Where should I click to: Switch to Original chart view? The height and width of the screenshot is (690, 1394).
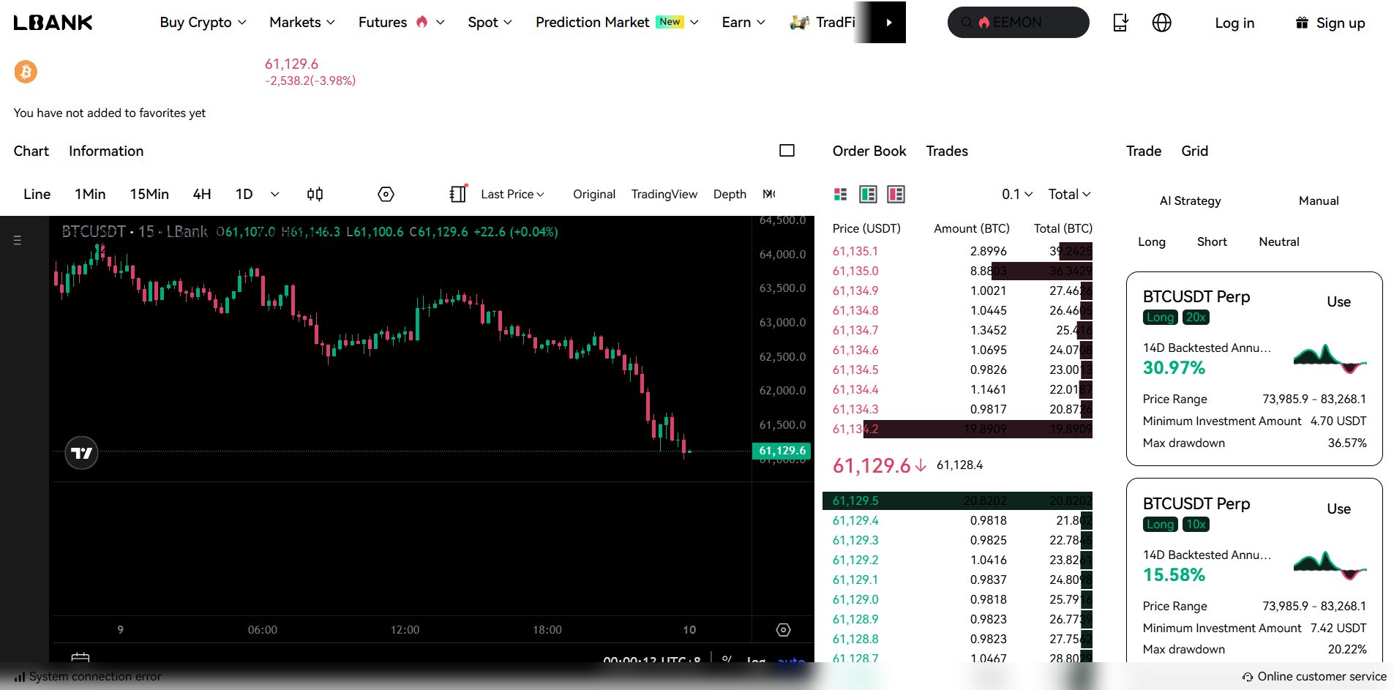594,194
